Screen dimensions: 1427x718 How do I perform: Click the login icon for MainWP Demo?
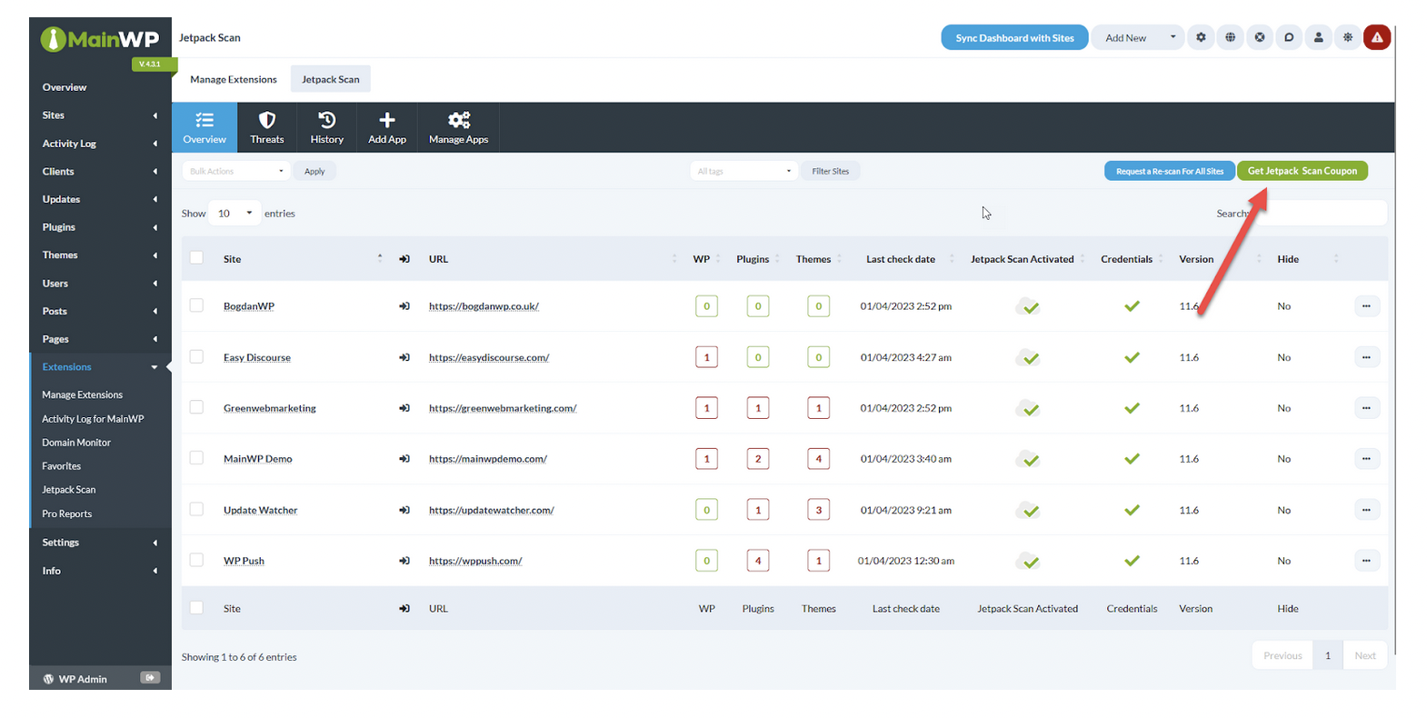(404, 459)
